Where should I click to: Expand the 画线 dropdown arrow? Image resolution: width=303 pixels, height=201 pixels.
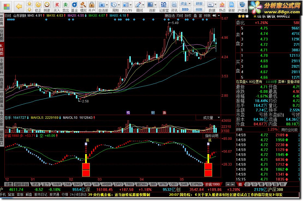point(143,5)
